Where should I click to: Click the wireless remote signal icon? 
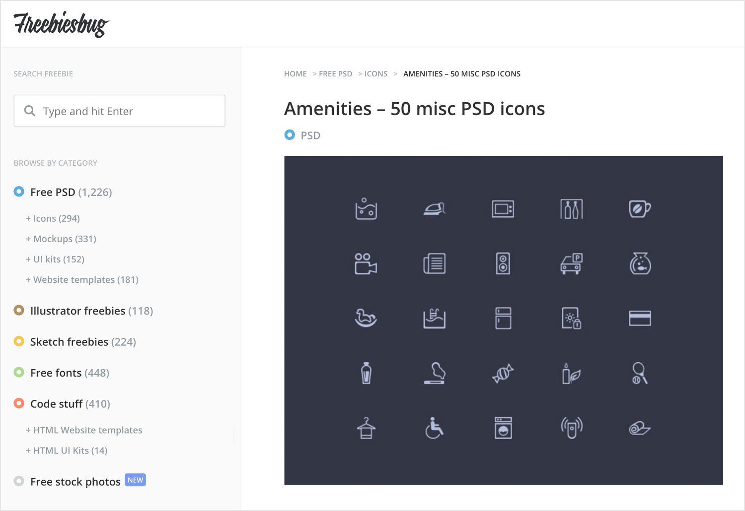coord(572,428)
